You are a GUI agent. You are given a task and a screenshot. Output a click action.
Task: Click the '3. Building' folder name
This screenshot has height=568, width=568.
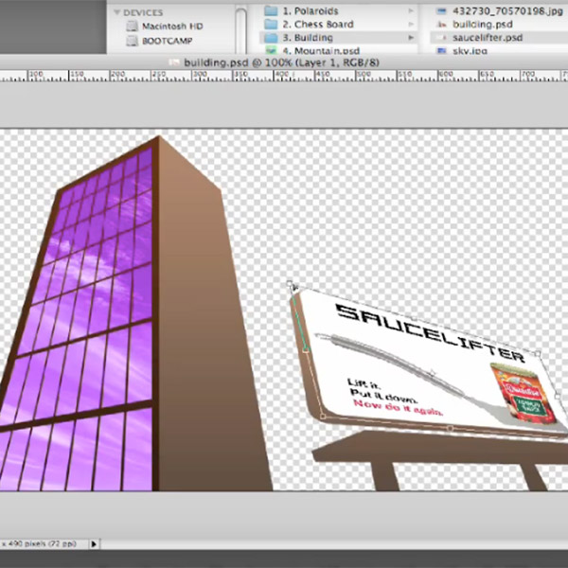click(308, 38)
